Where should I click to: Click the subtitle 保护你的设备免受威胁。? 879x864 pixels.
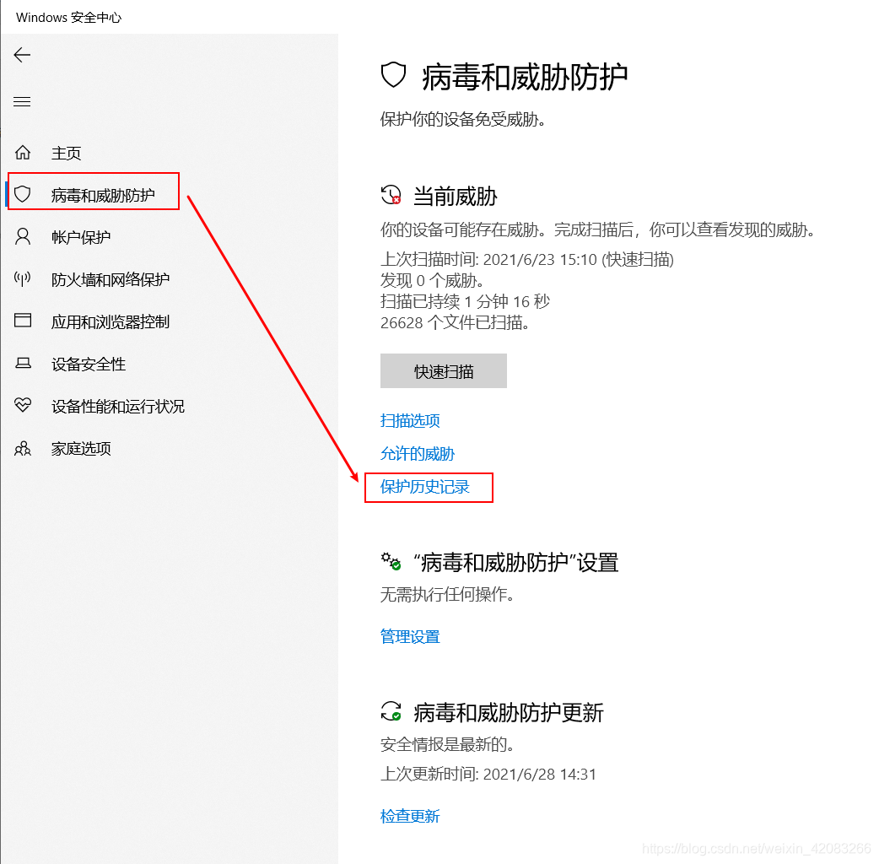point(463,120)
